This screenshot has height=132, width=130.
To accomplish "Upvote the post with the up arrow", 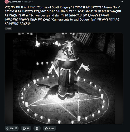I will coord(7,128).
